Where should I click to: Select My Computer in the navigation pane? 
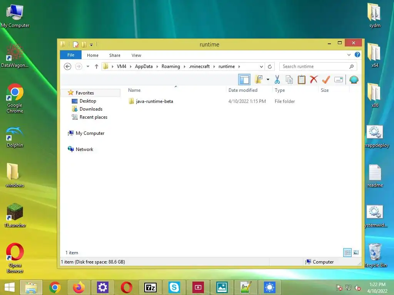pos(90,133)
